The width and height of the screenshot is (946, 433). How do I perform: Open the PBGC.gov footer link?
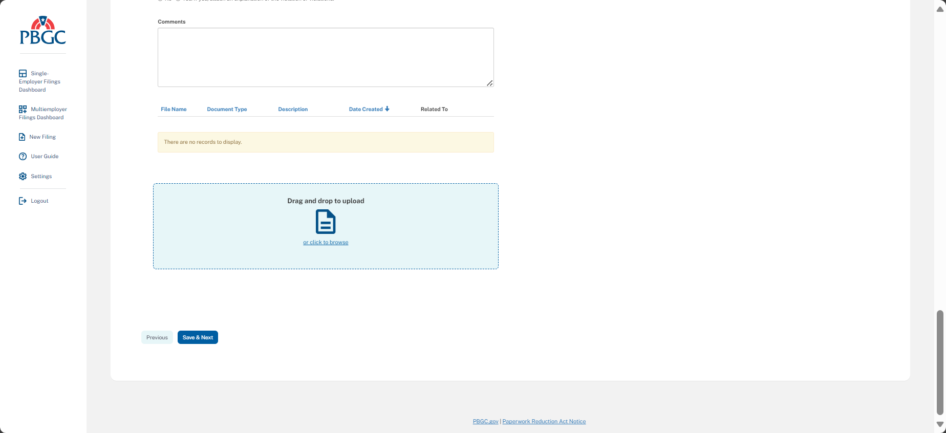[x=485, y=421]
